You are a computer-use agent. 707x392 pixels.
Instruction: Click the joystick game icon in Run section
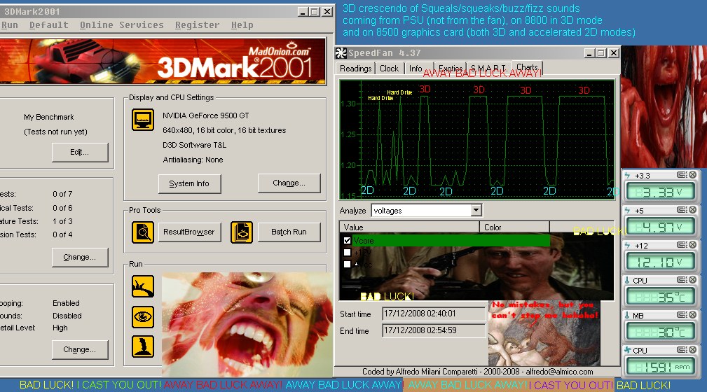(x=143, y=346)
